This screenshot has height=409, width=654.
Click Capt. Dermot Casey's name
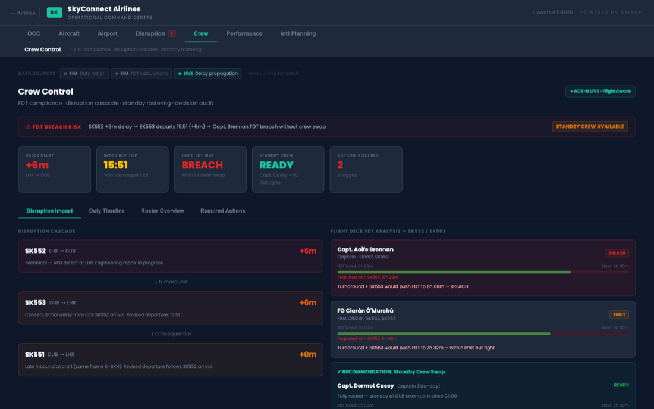pyautogui.click(x=366, y=386)
